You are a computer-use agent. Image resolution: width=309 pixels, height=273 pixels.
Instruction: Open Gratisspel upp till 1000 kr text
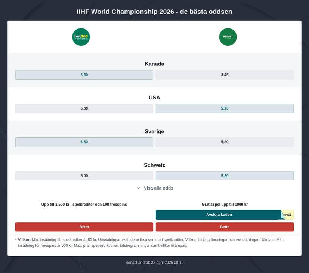click(x=225, y=205)
